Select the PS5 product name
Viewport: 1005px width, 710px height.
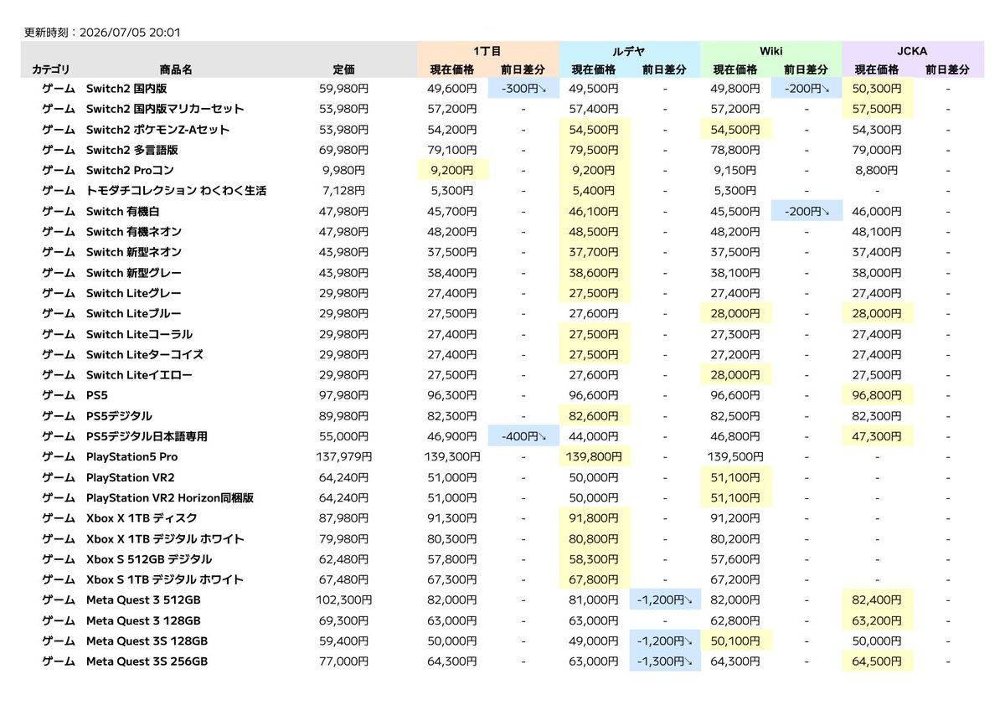point(98,395)
